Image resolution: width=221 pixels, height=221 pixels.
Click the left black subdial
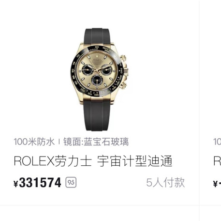point(87,70)
